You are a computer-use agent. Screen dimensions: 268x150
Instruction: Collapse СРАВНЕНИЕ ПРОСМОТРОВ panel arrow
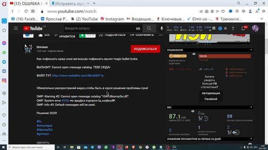[x=251, y=139]
